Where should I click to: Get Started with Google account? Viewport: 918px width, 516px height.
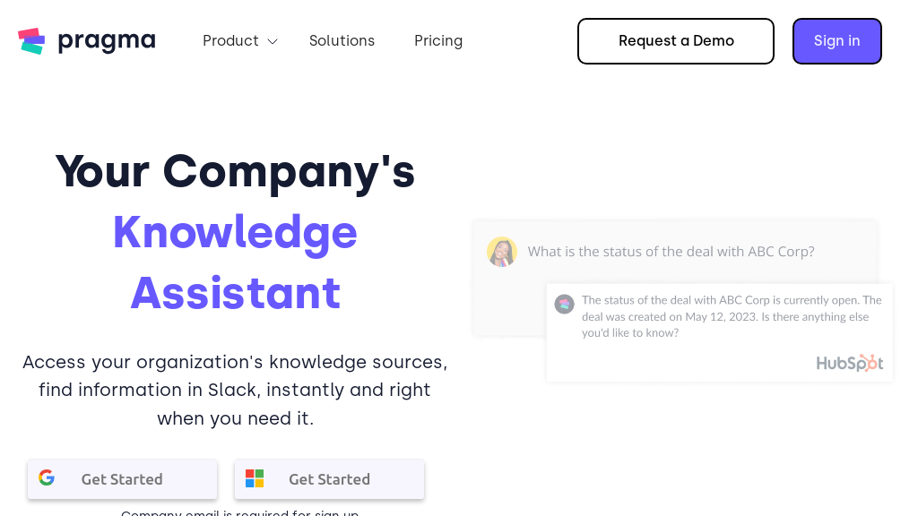click(123, 479)
